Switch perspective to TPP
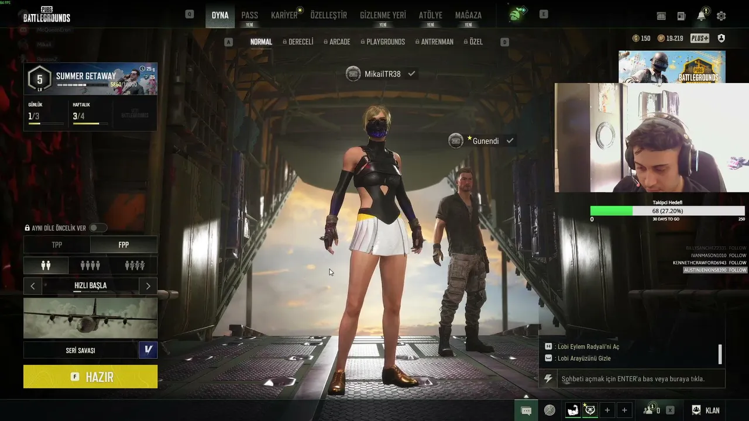This screenshot has height=421, width=749. pos(57,245)
